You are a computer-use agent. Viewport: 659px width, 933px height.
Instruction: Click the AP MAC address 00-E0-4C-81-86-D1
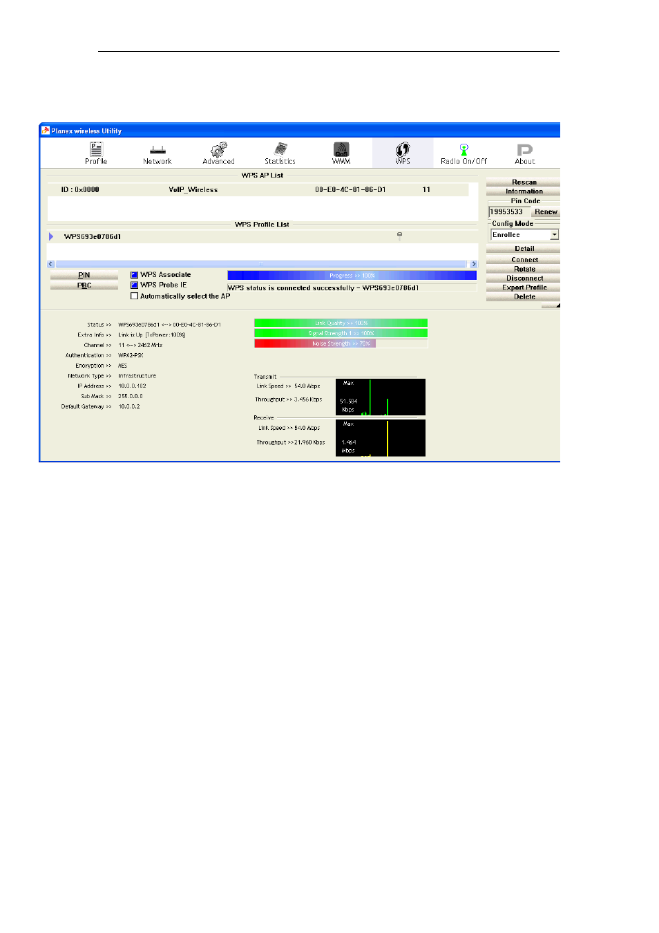[350, 189]
